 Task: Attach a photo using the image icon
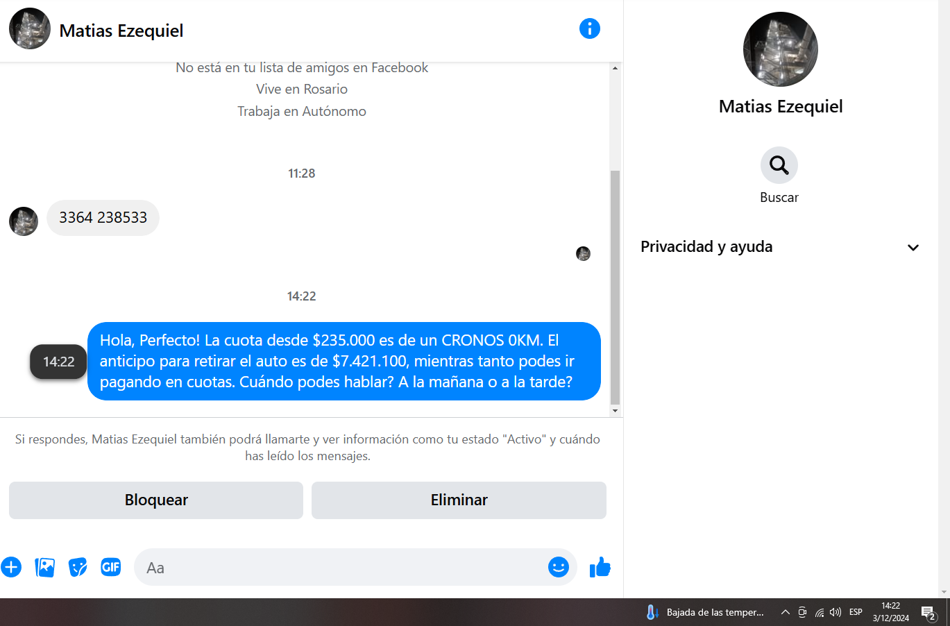pyautogui.click(x=44, y=567)
